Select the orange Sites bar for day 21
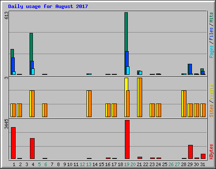Image resolution: width=216 pixels, height=169 pixels. (x=140, y=97)
